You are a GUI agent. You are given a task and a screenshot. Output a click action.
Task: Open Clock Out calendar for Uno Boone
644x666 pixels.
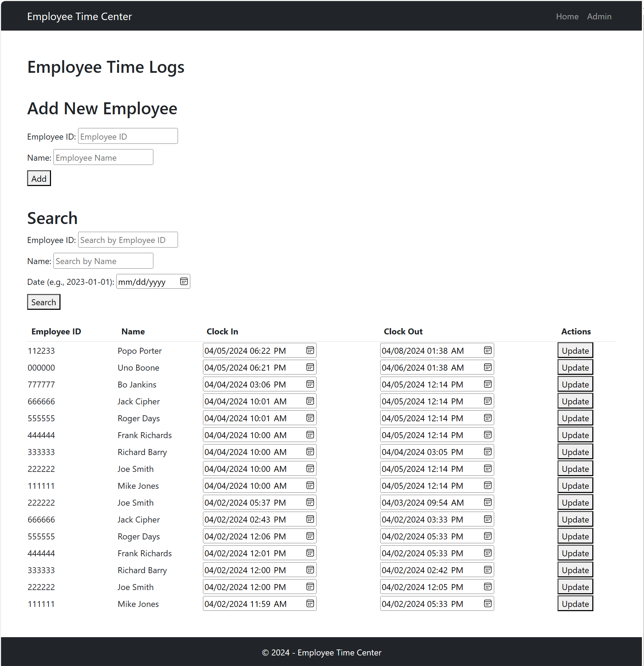click(488, 367)
